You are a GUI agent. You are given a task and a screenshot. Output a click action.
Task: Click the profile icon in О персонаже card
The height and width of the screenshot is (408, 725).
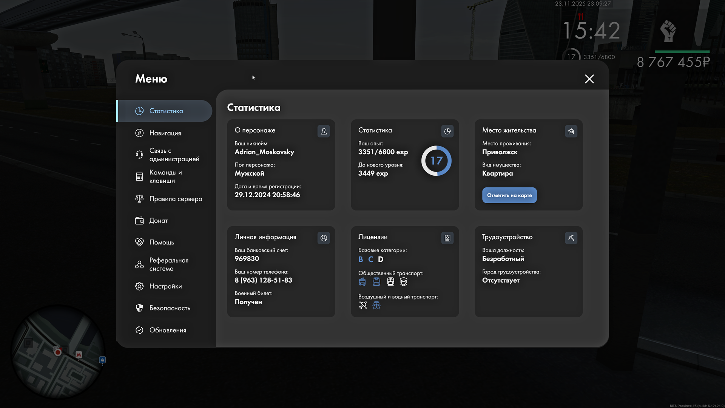[324, 131]
